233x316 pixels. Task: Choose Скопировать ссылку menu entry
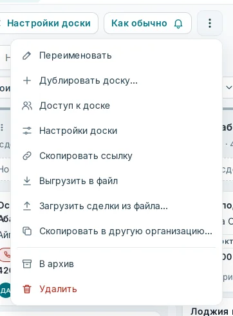click(116, 156)
